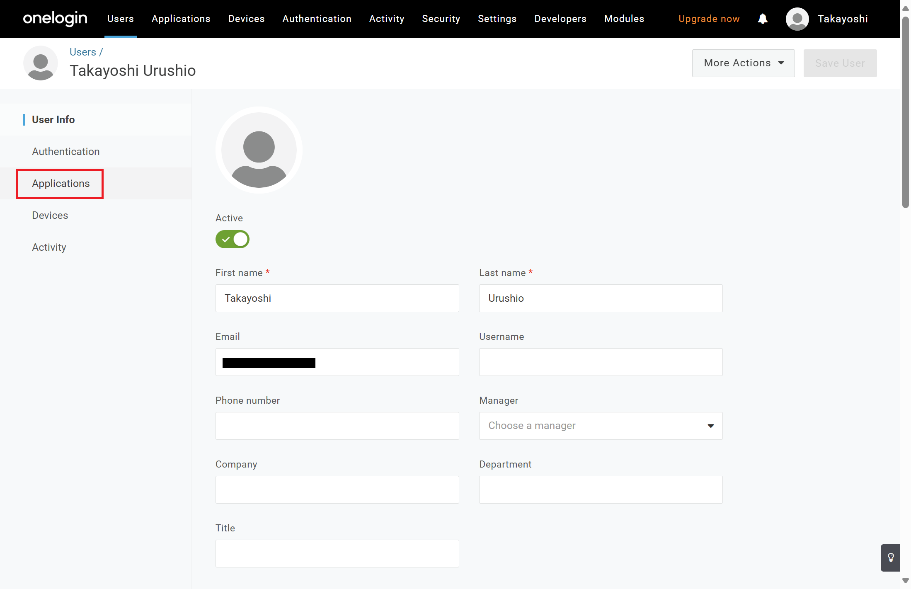Click the large profile picture placeholder
This screenshot has width=911, height=589.
coord(259,150)
